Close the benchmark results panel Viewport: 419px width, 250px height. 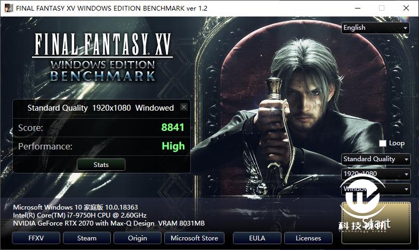point(183,107)
